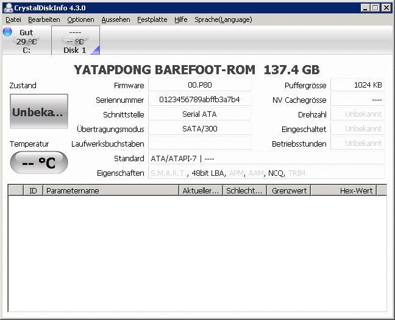The width and height of the screenshot is (395, 320).
Task: Click the -- °C temperature button
Action: [x=39, y=162]
